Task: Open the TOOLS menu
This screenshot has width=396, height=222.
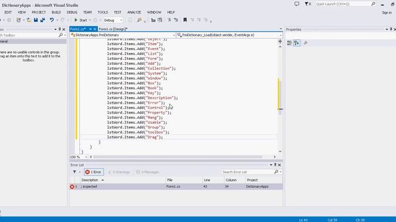Action: pyautogui.click(x=103, y=12)
